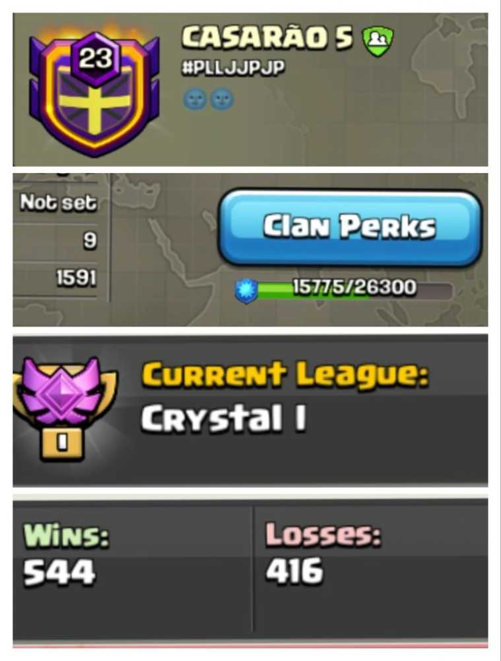501x661 pixels.
Task: Click the purple clan badge shield
Action: point(94,93)
